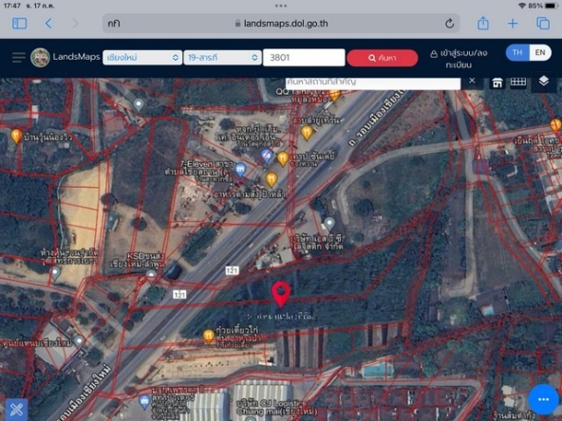This screenshot has width=562, height=421.
Task: Expand the district dropdown showing 19-สารภี
Action: pyautogui.click(x=222, y=58)
